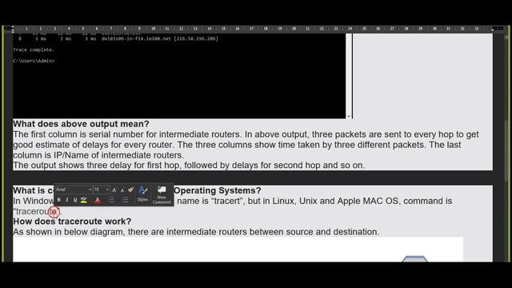Click the heading "What does above output mean?"
Viewport: 512px width, 288px height.
coord(81,124)
